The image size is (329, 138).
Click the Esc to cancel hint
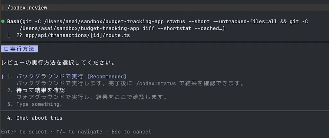[x=131, y=132]
